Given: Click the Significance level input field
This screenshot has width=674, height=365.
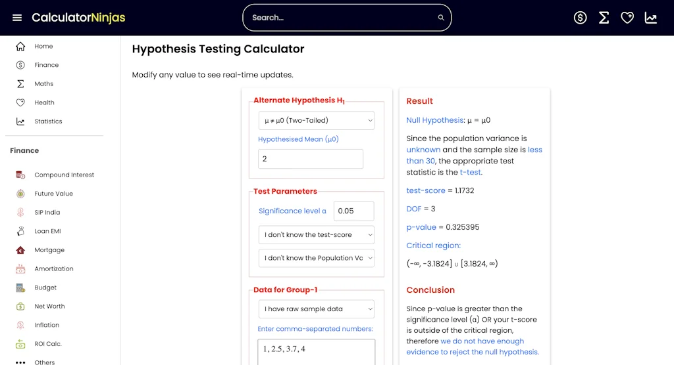Looking at the screenshot, I should (x=353, y=211).
